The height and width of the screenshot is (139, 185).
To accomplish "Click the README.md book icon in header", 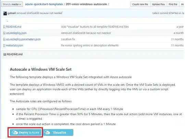I will click(x=5, y=54).
